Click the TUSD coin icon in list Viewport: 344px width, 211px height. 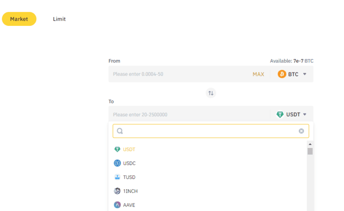coord(117,177)
